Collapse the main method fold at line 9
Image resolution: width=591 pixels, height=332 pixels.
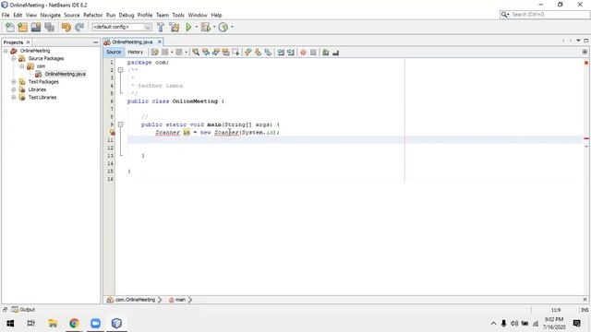[x=121, y=125]
